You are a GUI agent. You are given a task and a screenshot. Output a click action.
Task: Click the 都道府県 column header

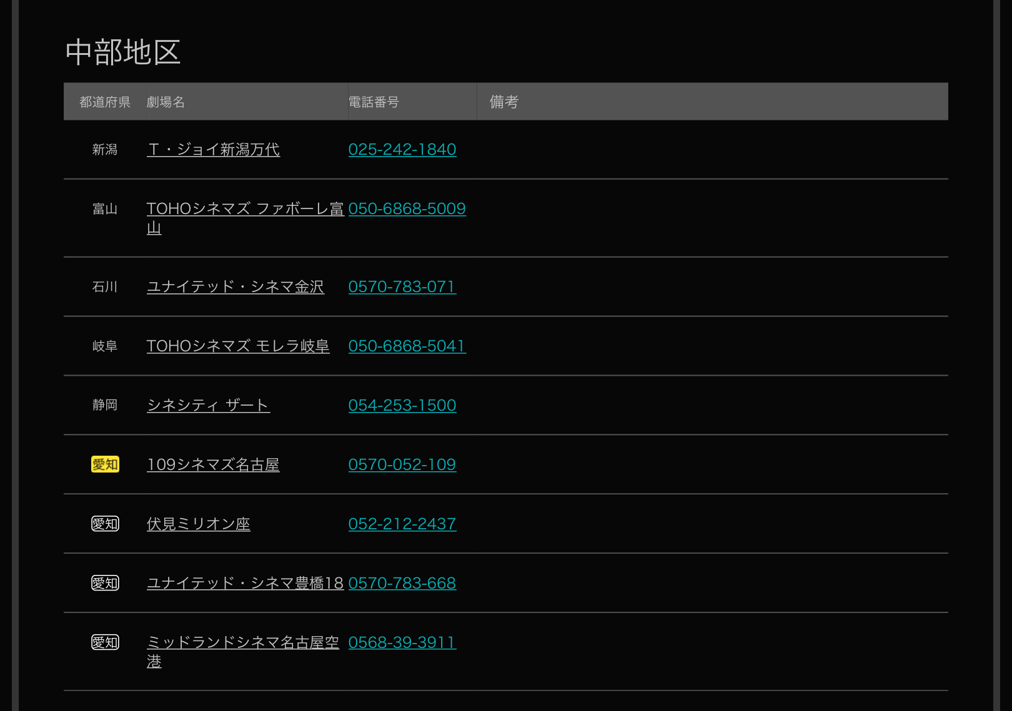(x=105, y=102)
